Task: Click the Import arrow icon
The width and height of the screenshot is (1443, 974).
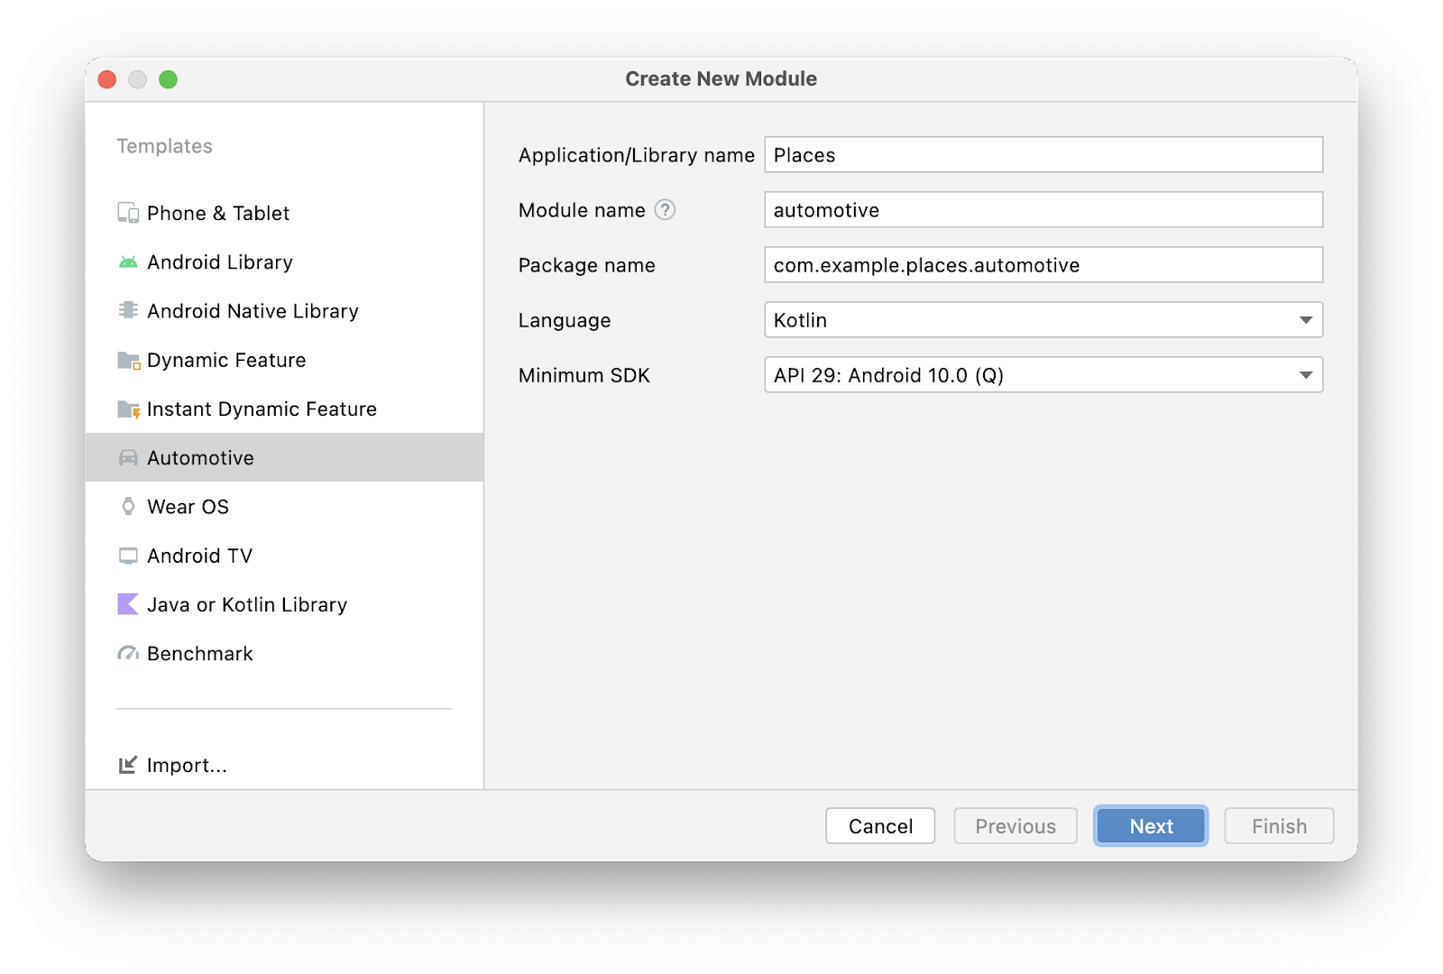Action: click(x=128, y=765)
